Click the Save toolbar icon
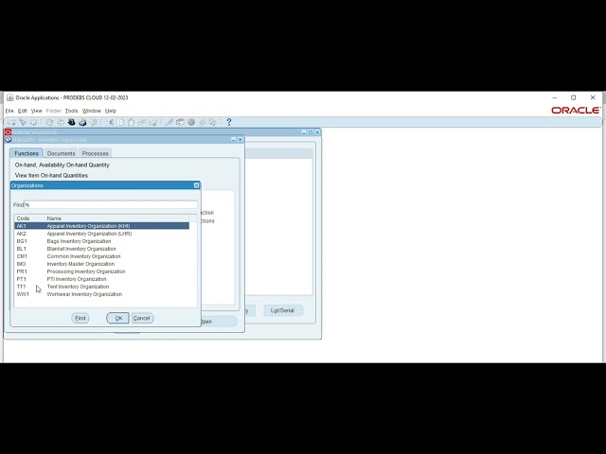 click(x=49, y=122)
